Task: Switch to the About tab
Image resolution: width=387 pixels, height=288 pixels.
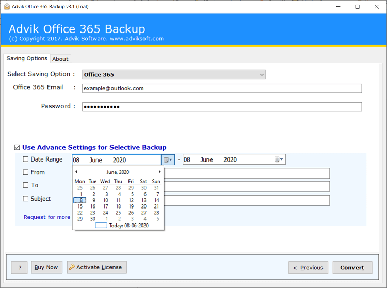Action: (60, 59)
